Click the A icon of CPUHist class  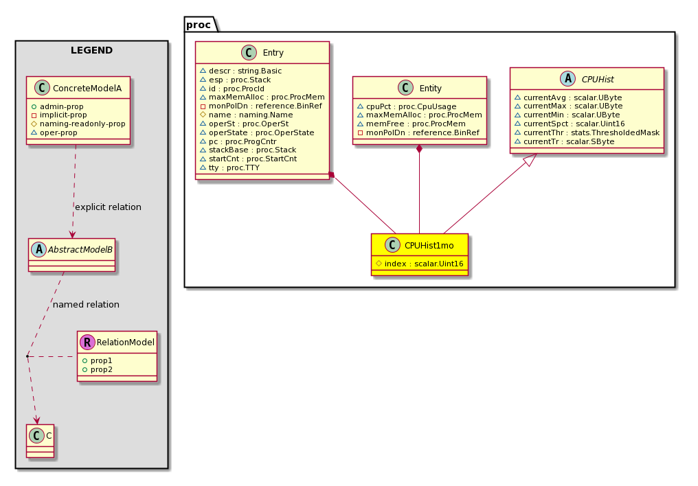[x=568, y=79]
